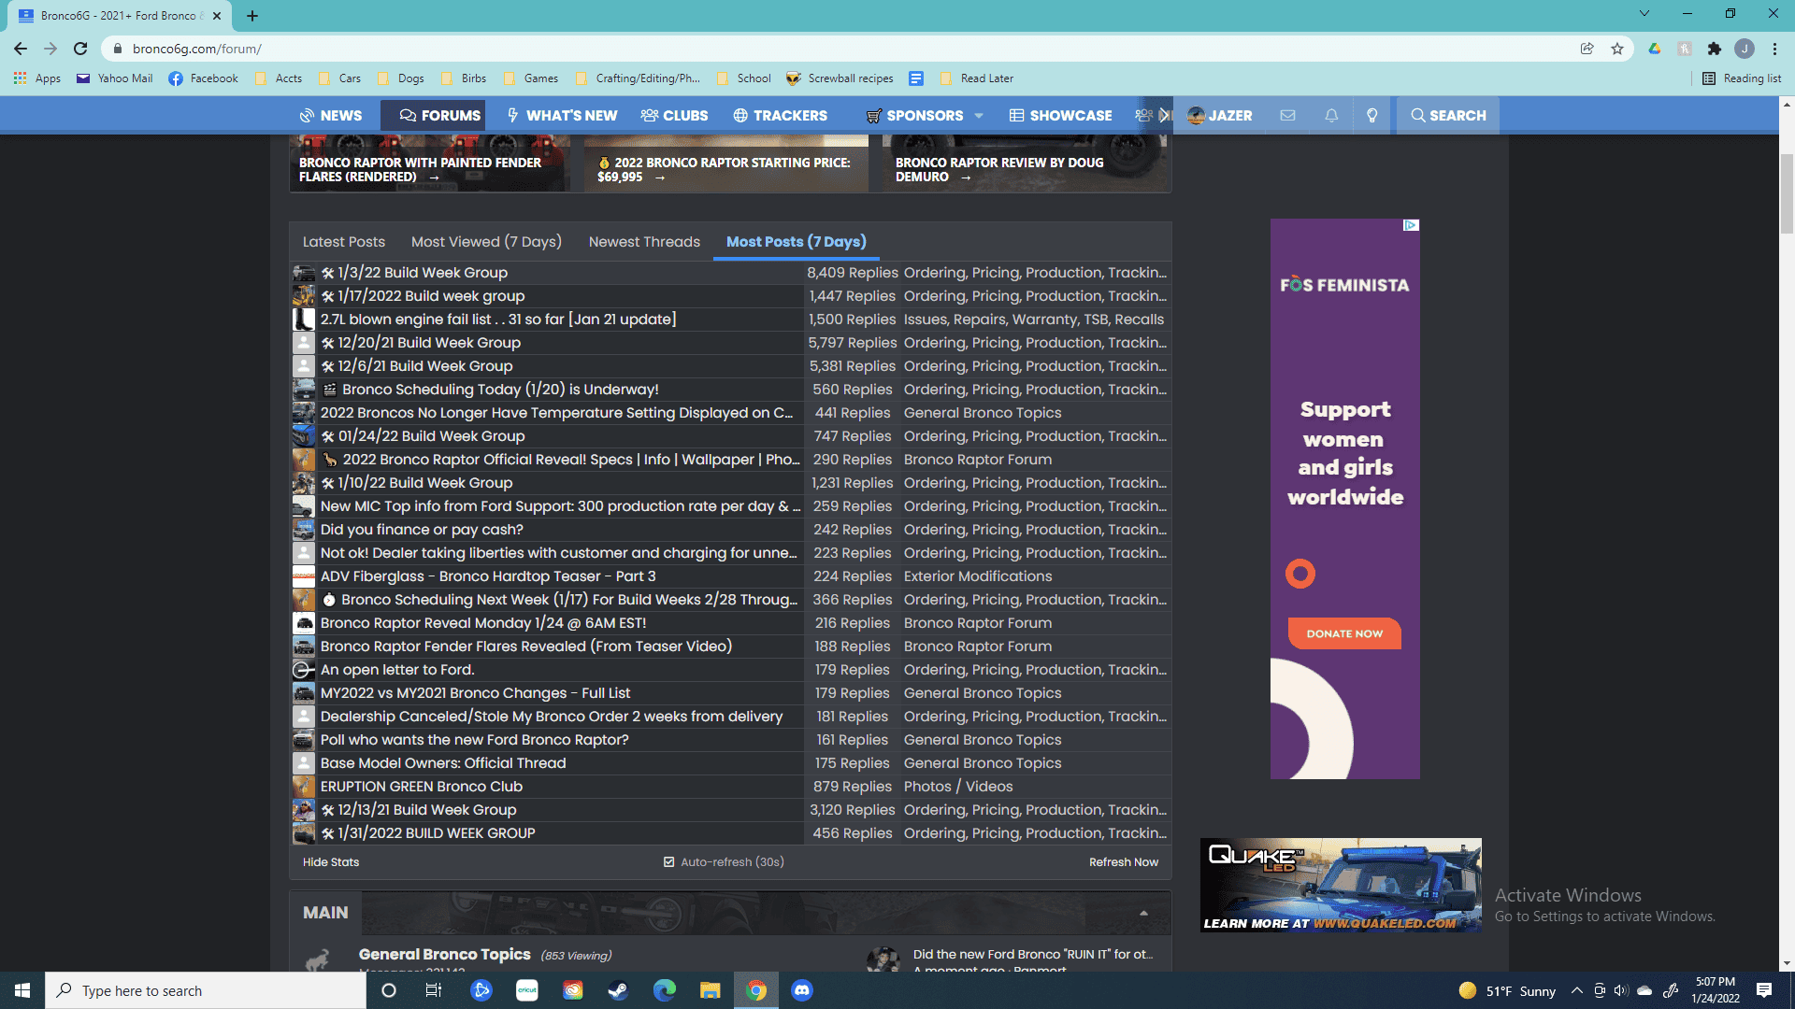Click the navbar overflow arrow after Showcase
Screen dimensions: 1795x1009
coord(1165,115)
